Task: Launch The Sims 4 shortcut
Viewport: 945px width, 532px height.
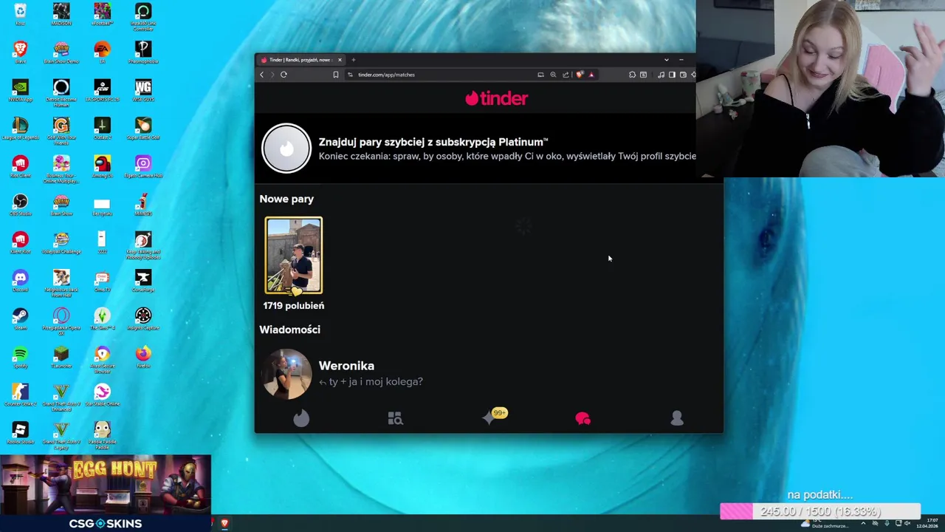Action: [x=102, y=320]
